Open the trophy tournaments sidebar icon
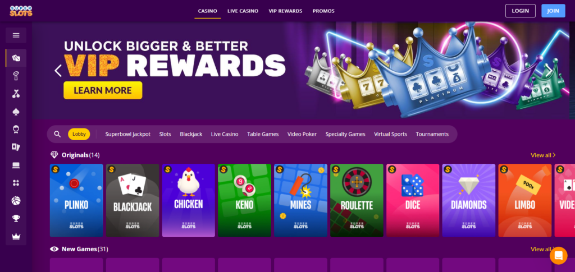The height and width of the screenshot is (272, 575). click(16, 219)
